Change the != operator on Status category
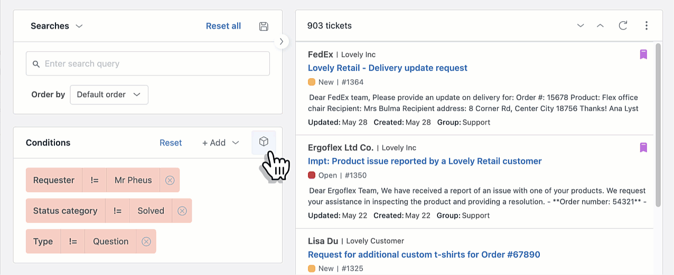 tap(118, 211)
